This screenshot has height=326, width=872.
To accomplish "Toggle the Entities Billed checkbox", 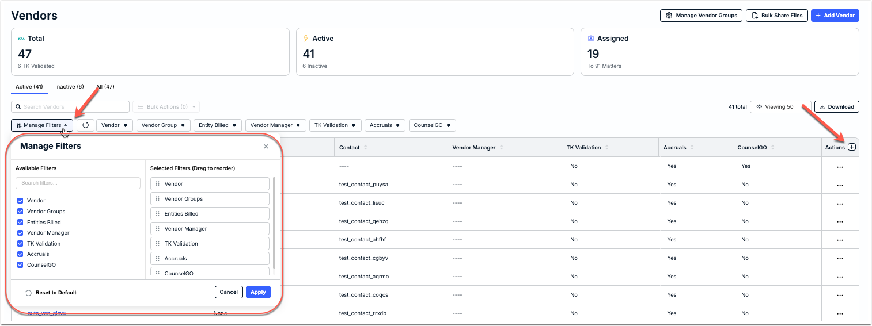I will [20, 222].
